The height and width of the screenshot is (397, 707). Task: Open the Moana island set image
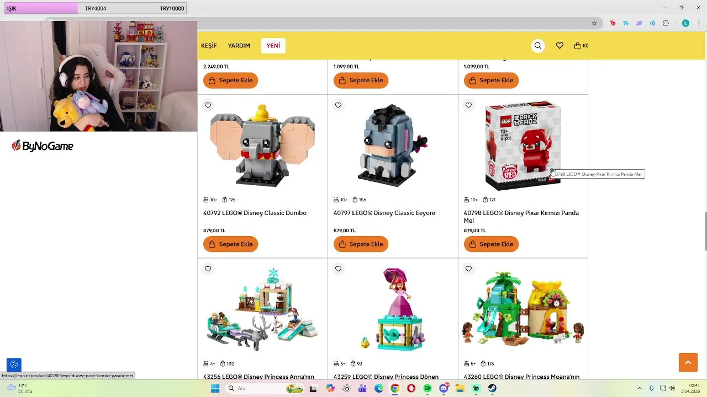point(523,309)
